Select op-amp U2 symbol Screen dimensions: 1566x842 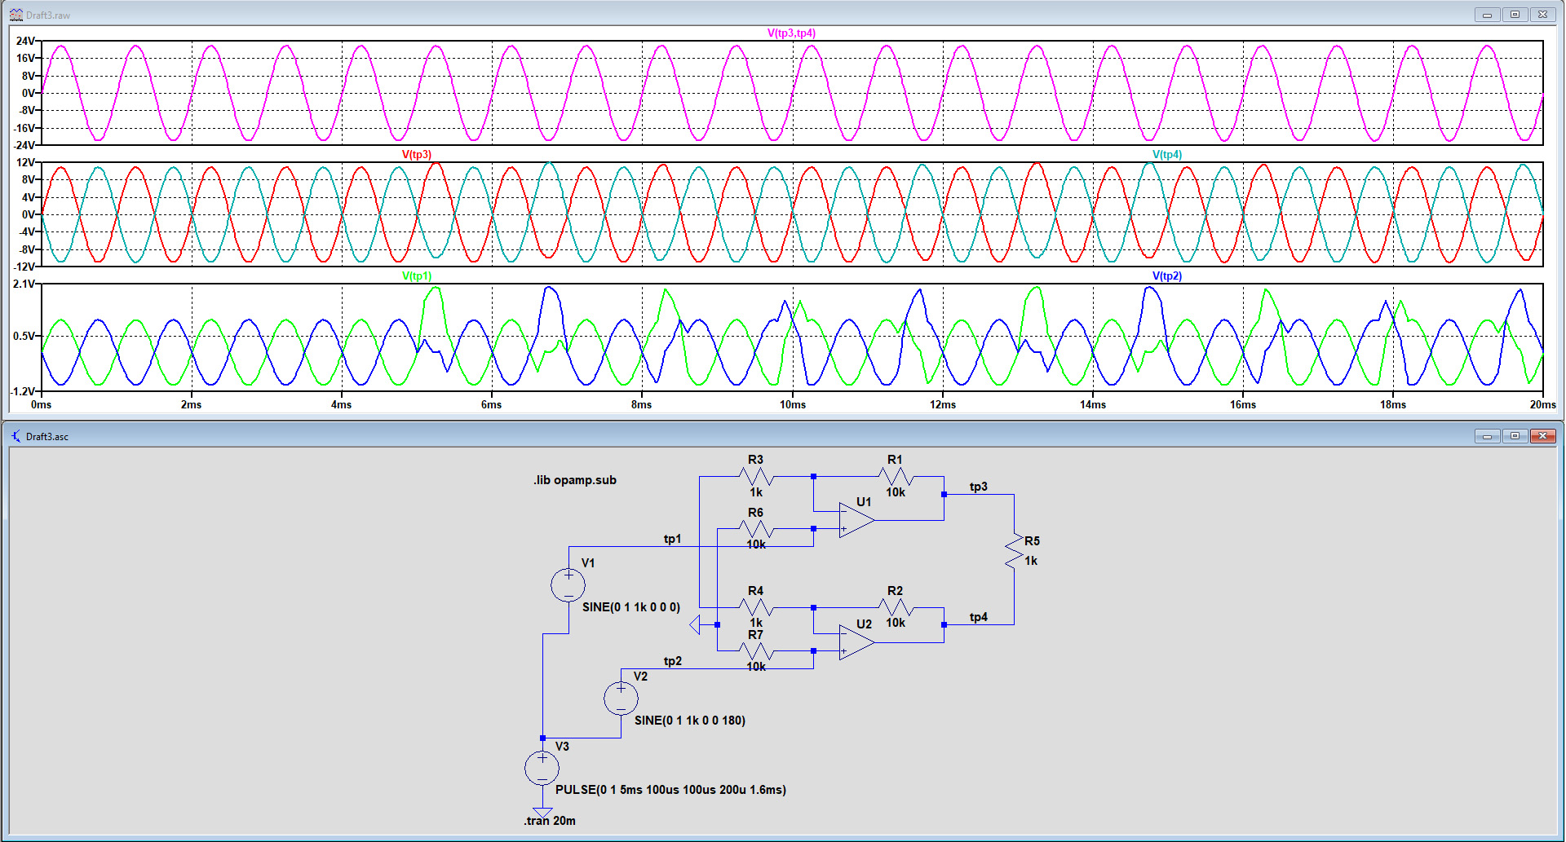tap(856, 642)
